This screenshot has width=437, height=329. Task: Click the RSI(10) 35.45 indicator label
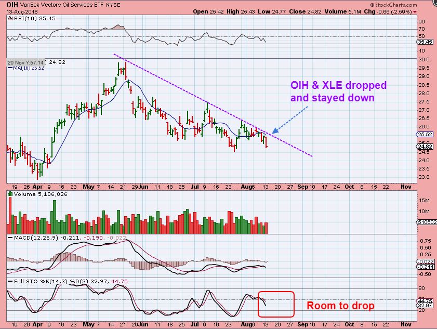click(34, 18)
